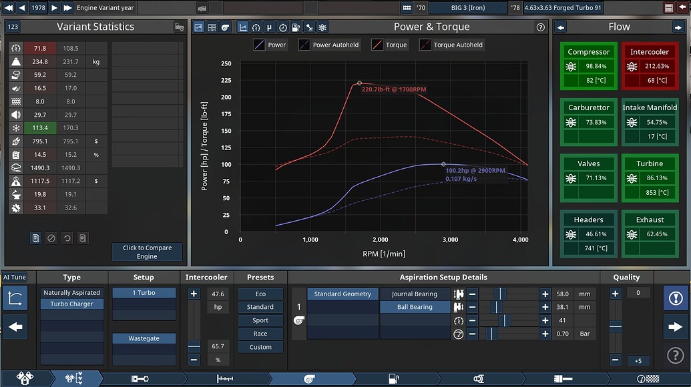This screenshot has height=387, width=691.
Task: Click the Intercooler flow icon
Action: (x=632, y=67)
